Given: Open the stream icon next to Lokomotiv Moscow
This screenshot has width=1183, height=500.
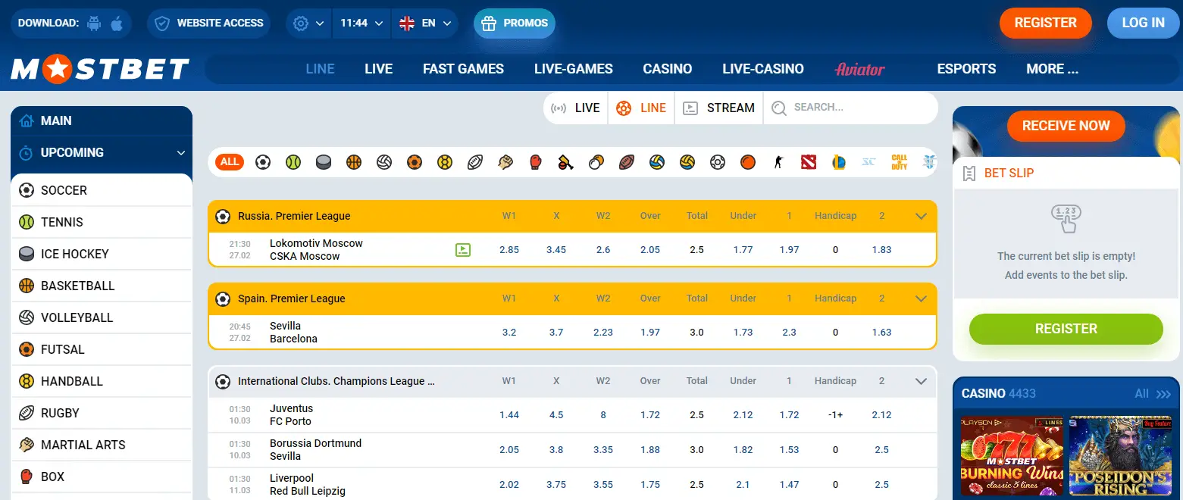Looking at the screenshot, I should pyautogui.click(x=465, y=249).
